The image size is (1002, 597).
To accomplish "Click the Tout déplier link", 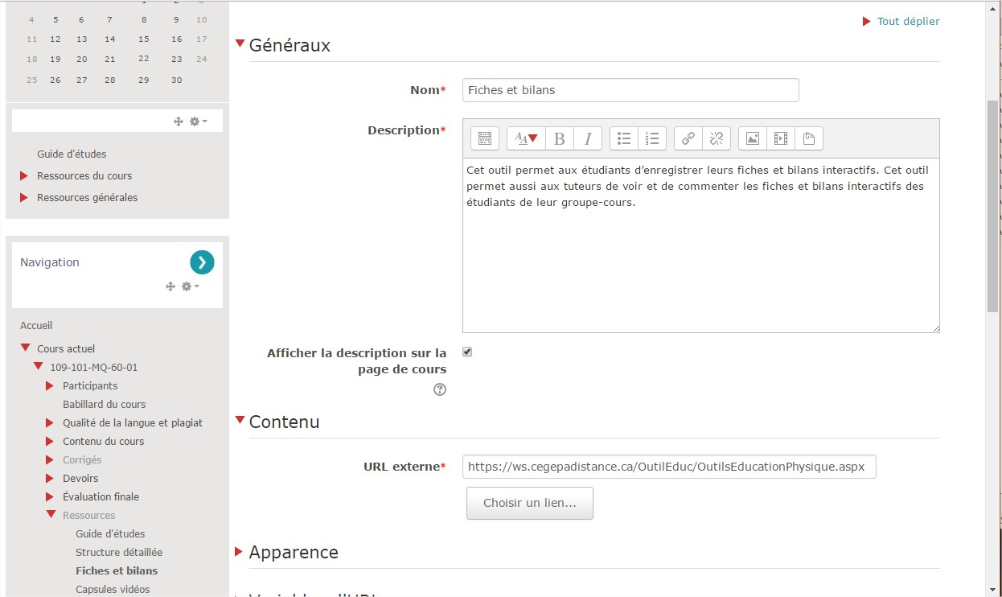I will (908, 21).
